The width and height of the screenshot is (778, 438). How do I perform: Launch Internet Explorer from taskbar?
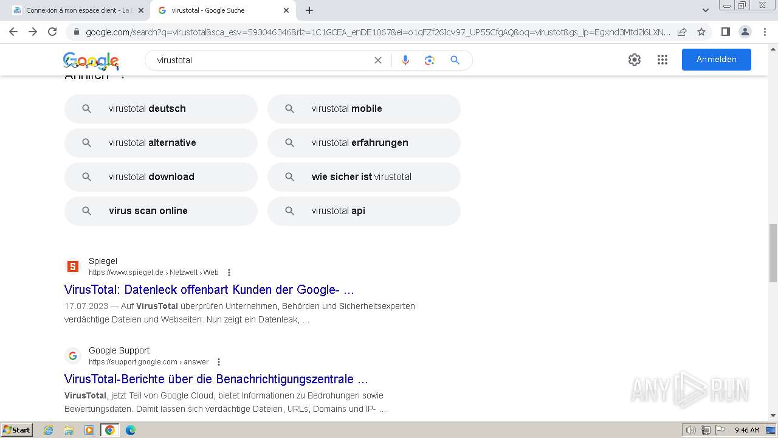tap(48, 430)
